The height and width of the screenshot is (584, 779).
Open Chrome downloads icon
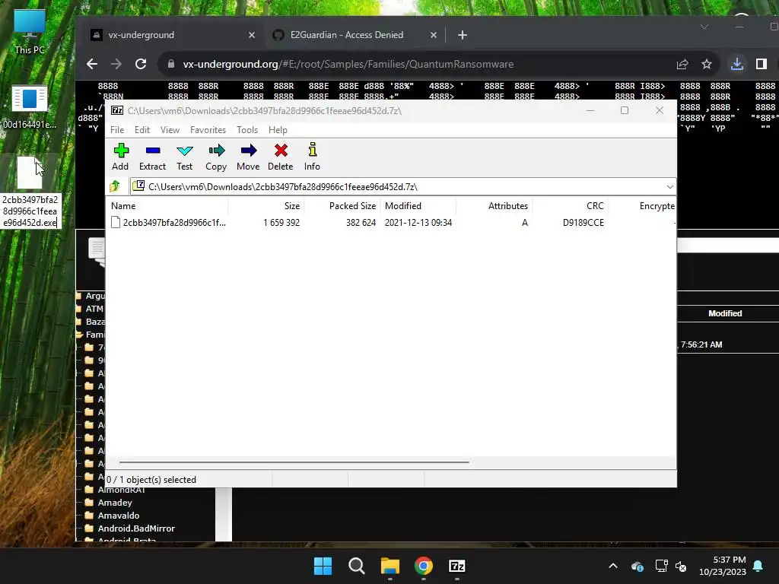pos(736,64)
